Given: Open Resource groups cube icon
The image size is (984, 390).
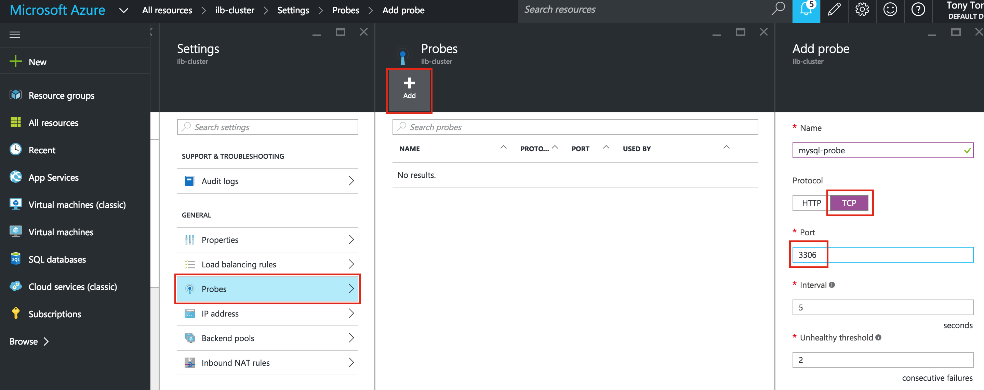Looking at the screenshot, I should tap(16, 95).
